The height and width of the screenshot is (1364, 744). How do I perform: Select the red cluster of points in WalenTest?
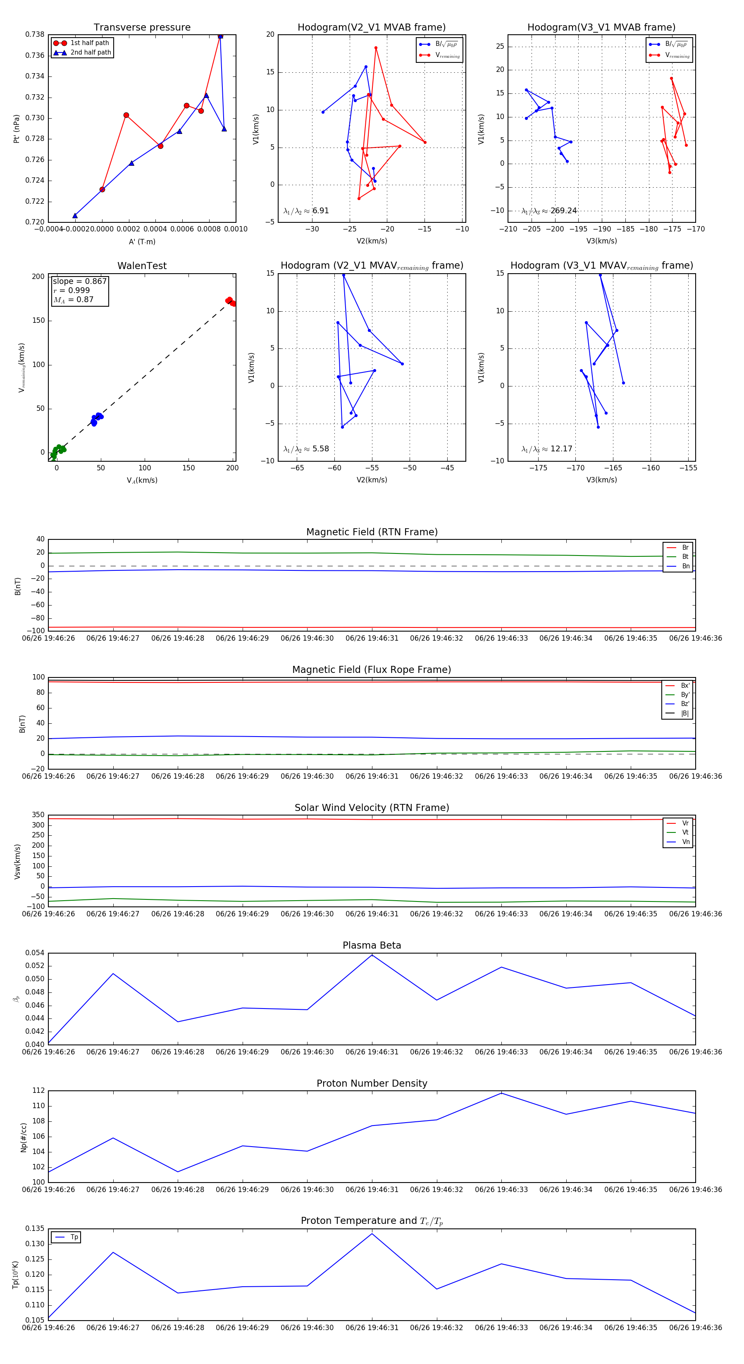coord(230,301)
